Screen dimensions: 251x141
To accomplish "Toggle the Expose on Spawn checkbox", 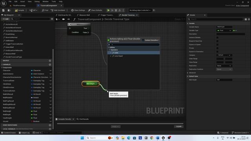I will coord(217,45).
